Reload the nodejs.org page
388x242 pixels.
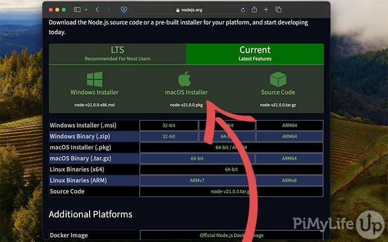[x=242, y=10]
